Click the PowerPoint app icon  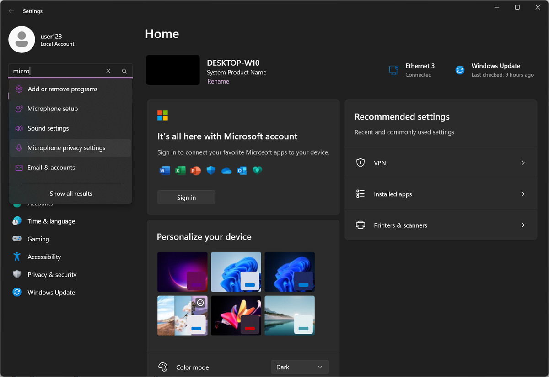pos(195,171)
